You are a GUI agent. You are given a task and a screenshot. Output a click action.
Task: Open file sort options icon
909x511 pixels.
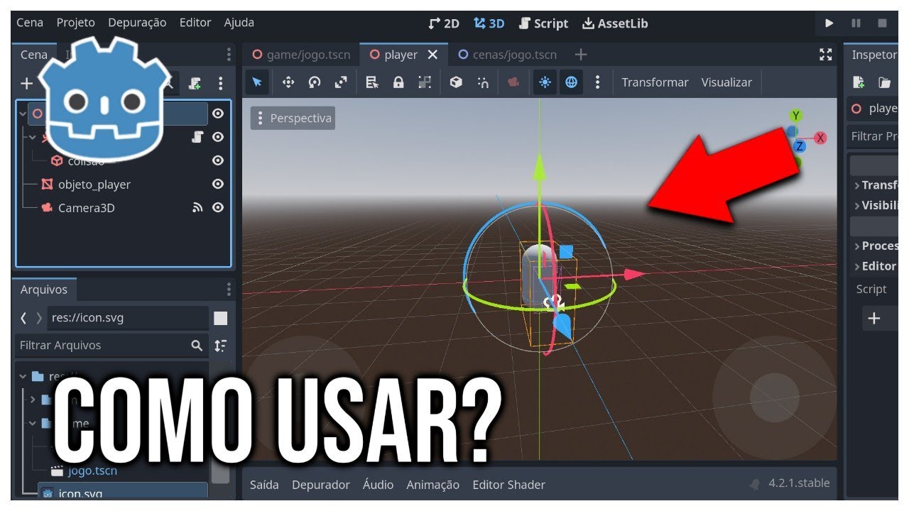[221, 346]
